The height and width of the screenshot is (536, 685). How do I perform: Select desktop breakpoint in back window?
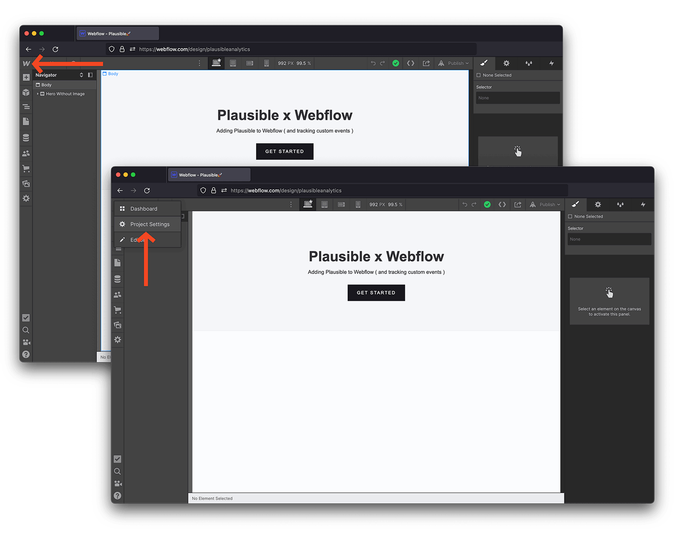(217, 63)
